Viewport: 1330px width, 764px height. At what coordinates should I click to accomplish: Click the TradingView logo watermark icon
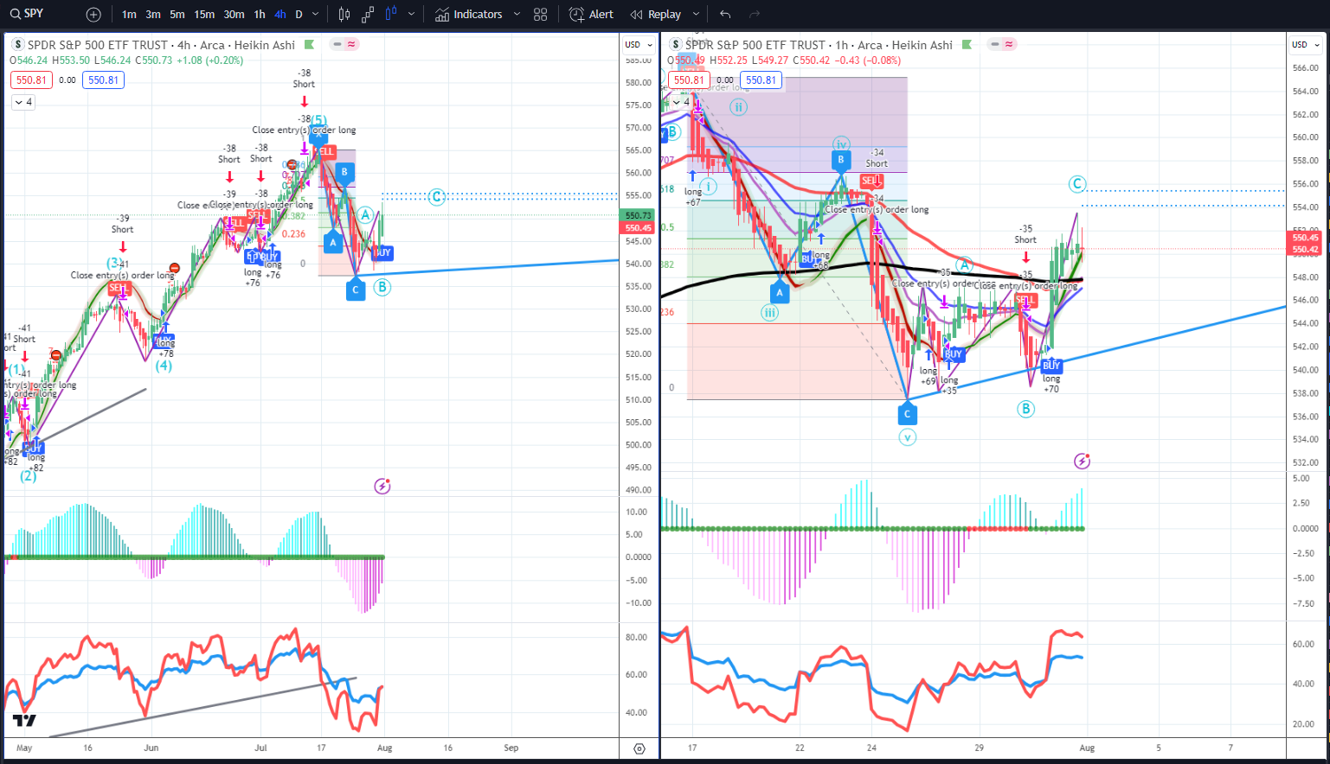[x=24, y=721]
